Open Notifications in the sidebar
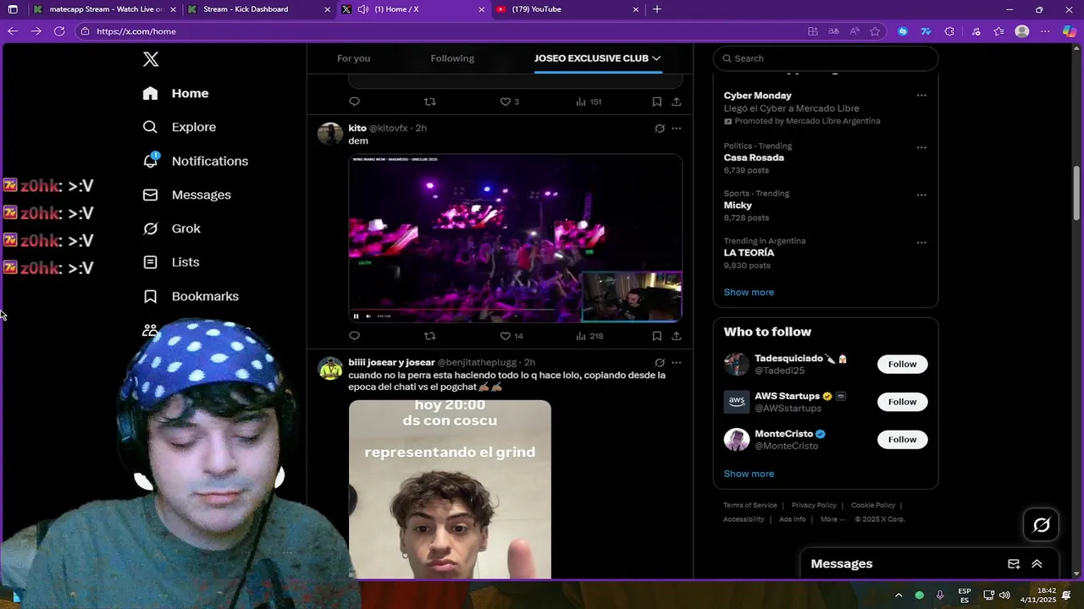The image size is (1084, 609). coord(195,161)
